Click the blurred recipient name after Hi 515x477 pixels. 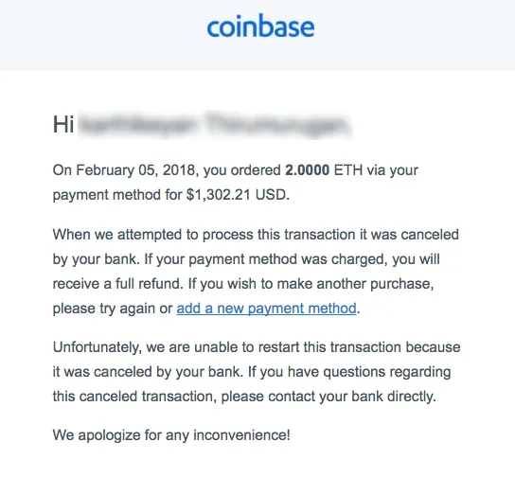click(x=215, y=125)
